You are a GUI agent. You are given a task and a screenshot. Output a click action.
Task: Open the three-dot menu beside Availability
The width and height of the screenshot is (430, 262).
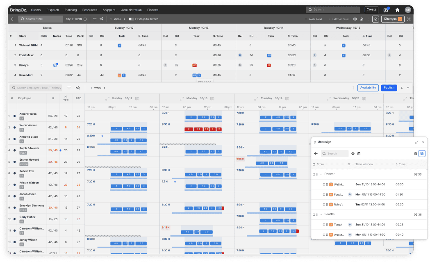pos(353,88)
